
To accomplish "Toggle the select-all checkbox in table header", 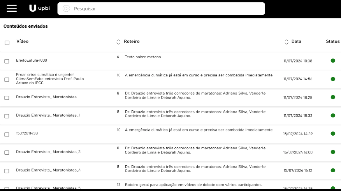I will 7,43.
